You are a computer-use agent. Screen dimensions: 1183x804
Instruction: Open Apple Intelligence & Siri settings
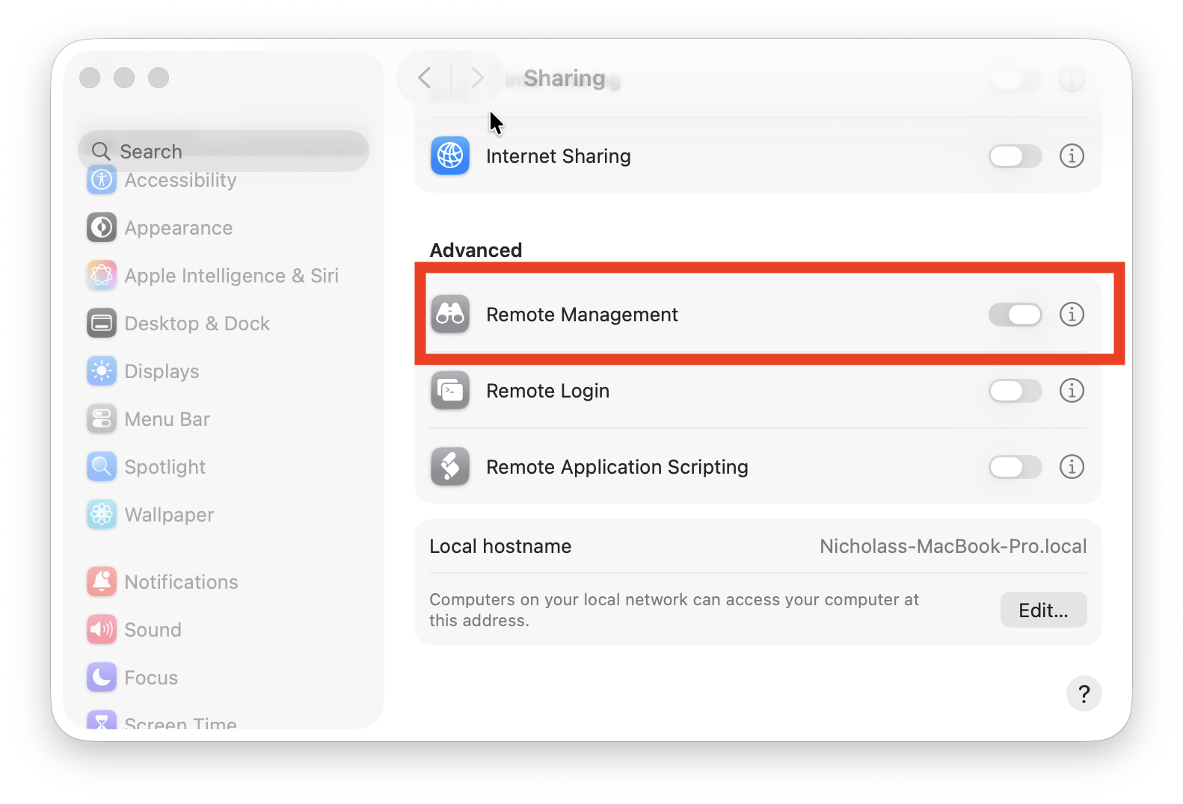tap(231, 276)
